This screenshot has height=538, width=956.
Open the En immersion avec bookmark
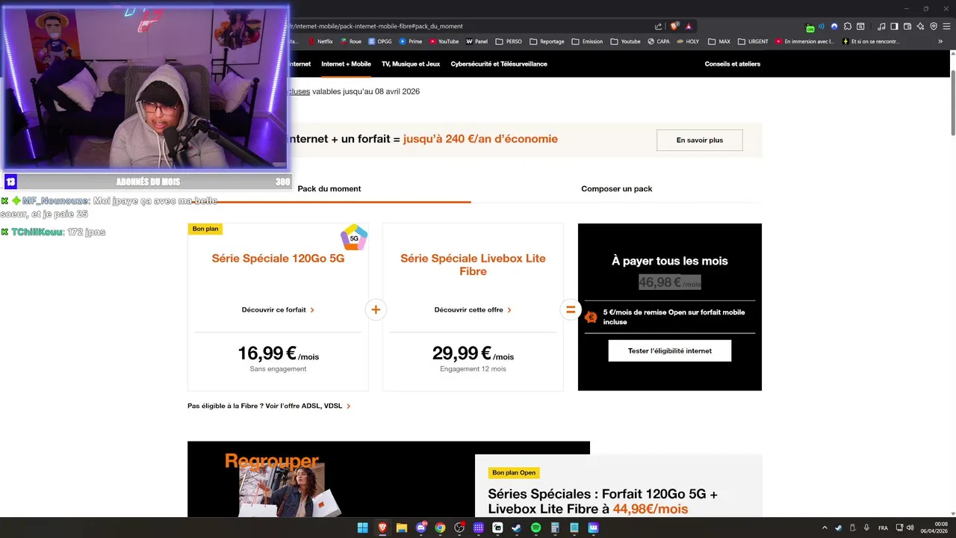805,41
